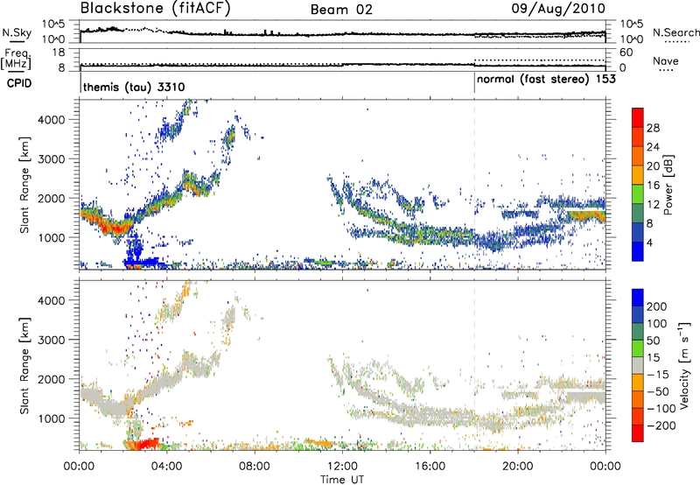Click the "18" tick on frequency axis

(59, 53)
